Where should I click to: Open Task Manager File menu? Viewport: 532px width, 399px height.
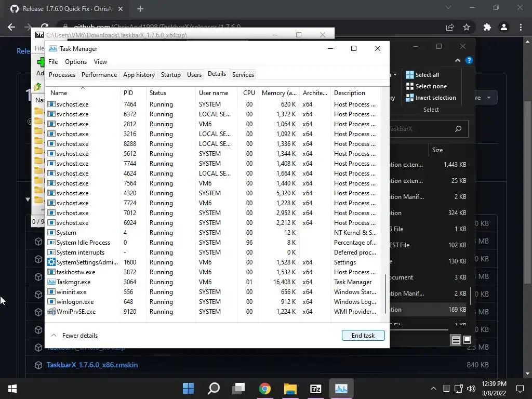pyautogui.click(x=53, y=62)
